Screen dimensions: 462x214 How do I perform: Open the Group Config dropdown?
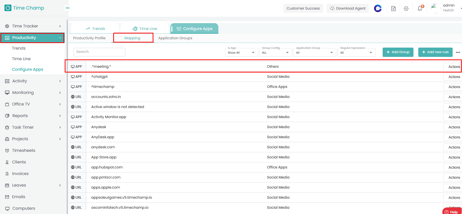[x=275, y=53]
